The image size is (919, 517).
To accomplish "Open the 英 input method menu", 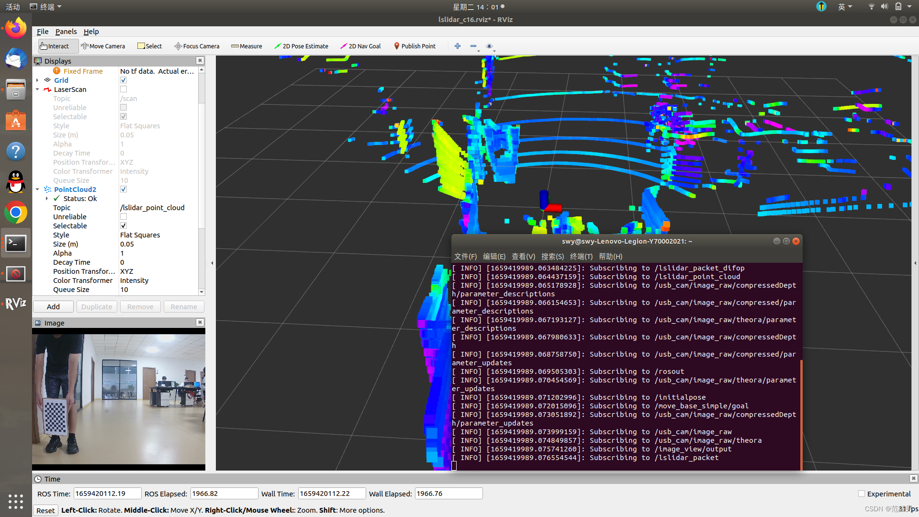I will click(x=845, y=7).
